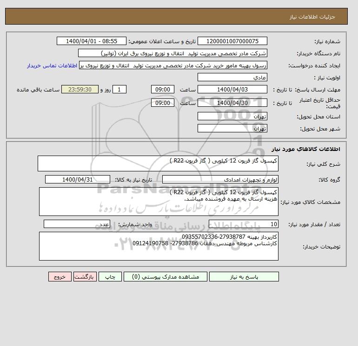Click the buyer organization name field
Image resolution: width=358 pixels, height=346 pixels.
coord(172,53)
